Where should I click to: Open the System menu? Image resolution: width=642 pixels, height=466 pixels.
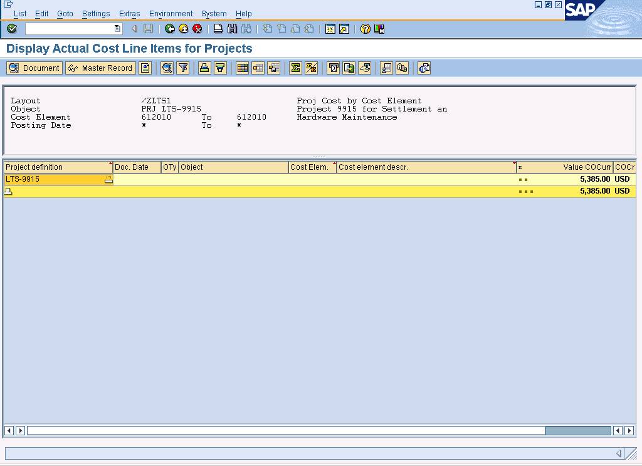click(214, 14)
